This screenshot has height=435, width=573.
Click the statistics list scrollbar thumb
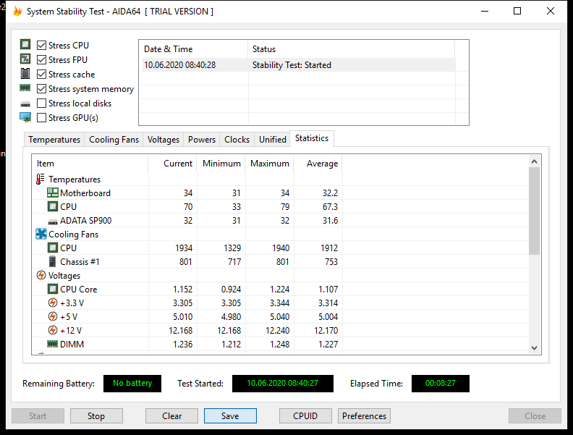[534, 211]
